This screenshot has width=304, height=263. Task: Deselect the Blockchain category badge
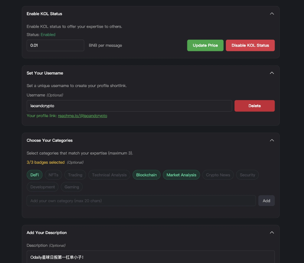pos(146,175)
